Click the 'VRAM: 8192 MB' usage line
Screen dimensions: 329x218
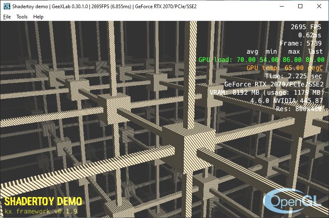(x=267, y=93)
